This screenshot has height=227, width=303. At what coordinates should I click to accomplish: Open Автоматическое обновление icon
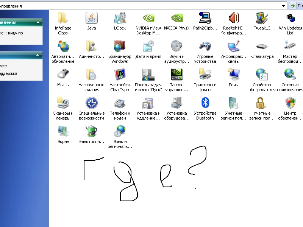click(x=63, y=46)
